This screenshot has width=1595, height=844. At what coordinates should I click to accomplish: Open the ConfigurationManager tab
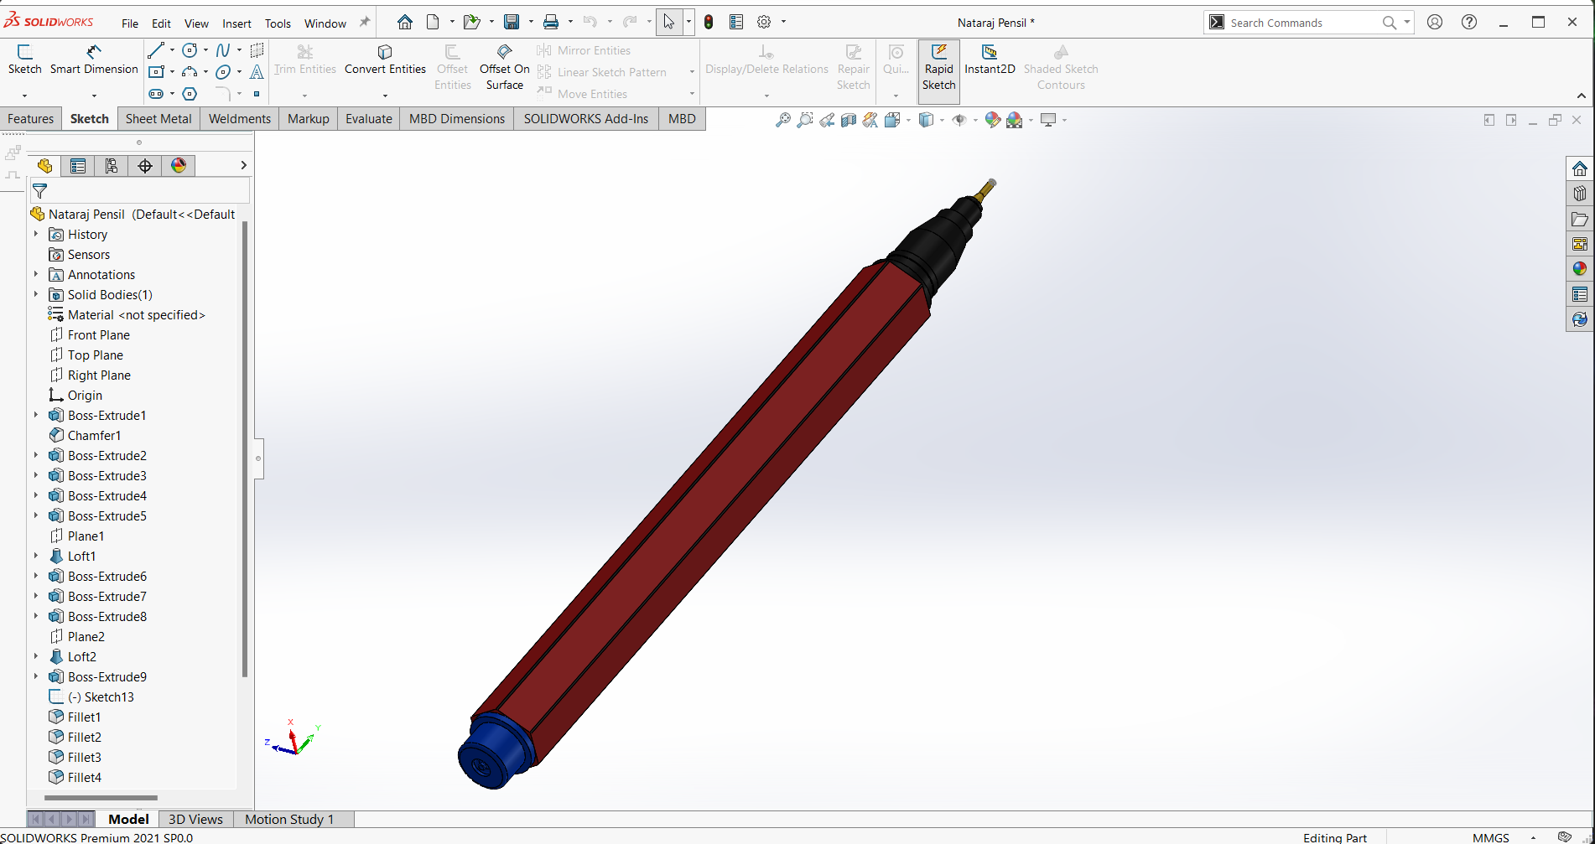[112, 166]
